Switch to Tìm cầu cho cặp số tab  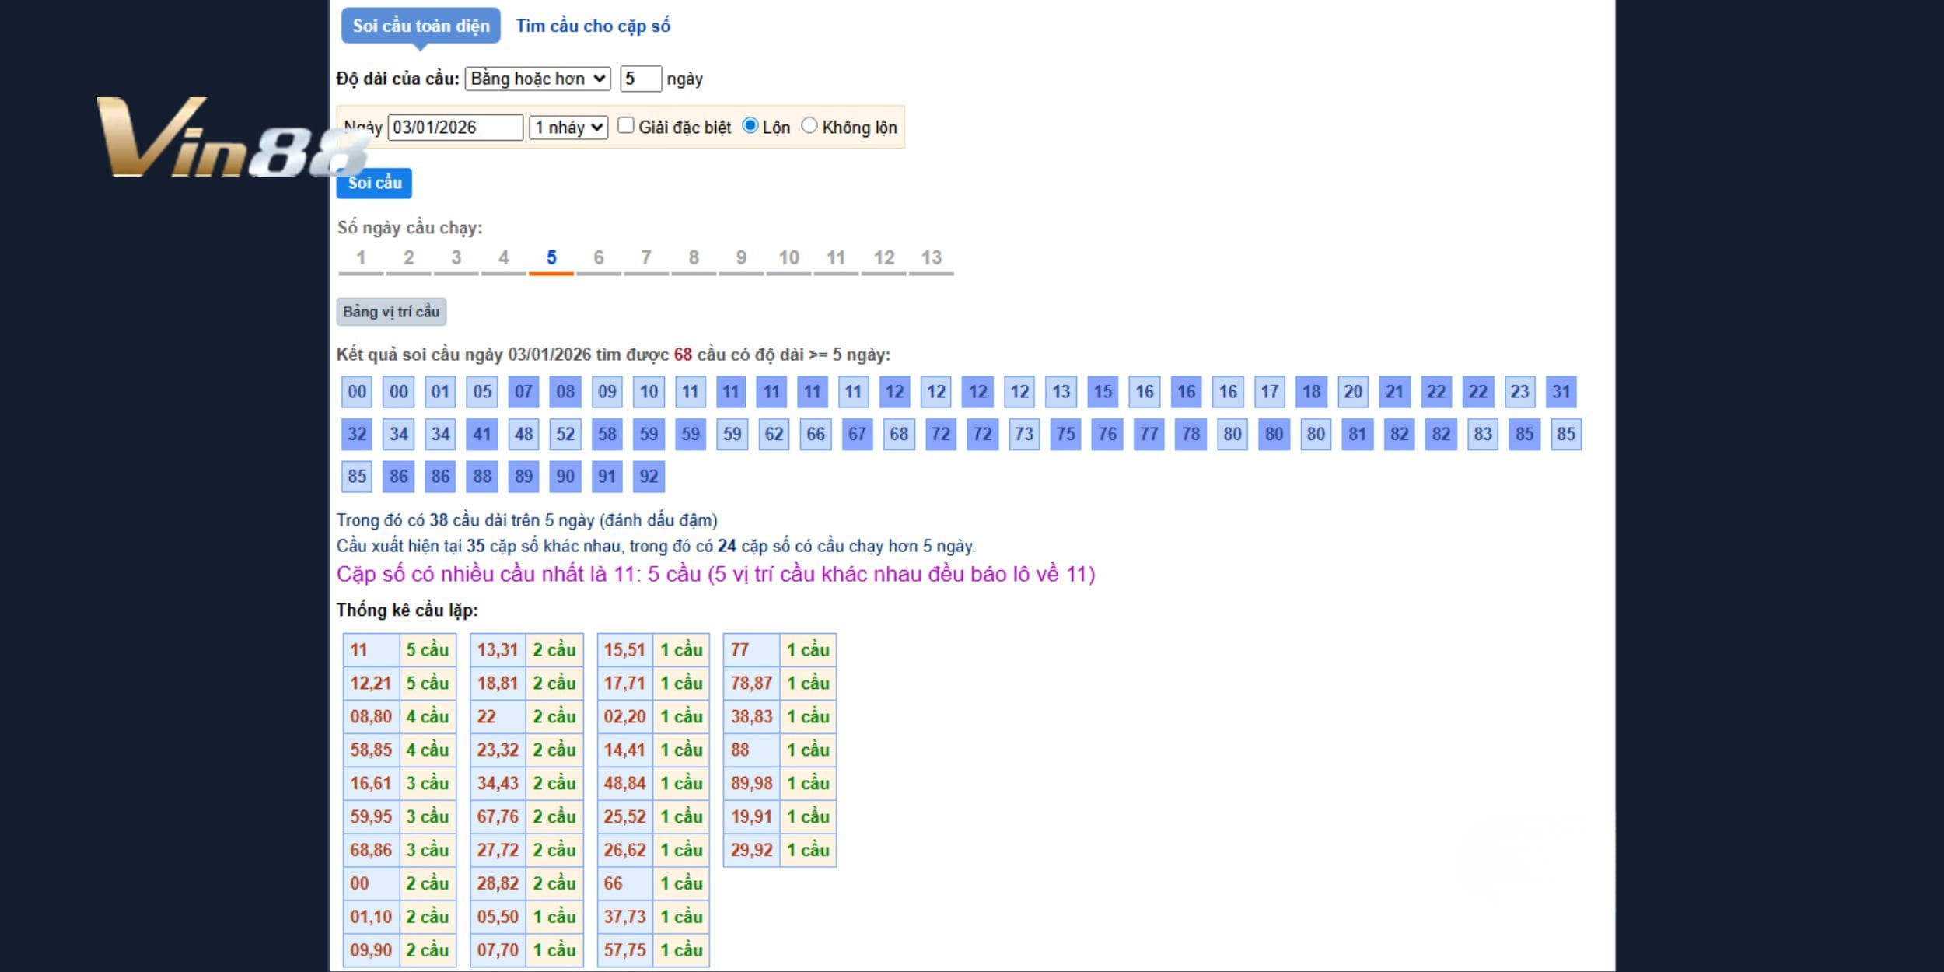pos(593,26)
